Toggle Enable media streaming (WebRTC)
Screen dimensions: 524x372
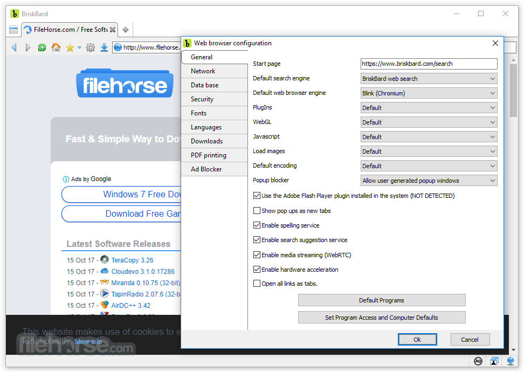(257, 254)
